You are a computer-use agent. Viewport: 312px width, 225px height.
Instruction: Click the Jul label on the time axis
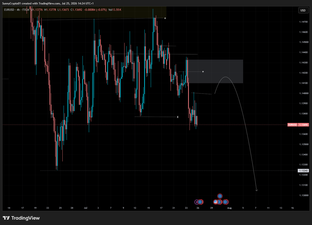coord(85,208)
